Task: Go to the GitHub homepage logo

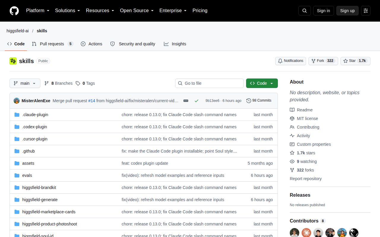Action: point(14,11)
